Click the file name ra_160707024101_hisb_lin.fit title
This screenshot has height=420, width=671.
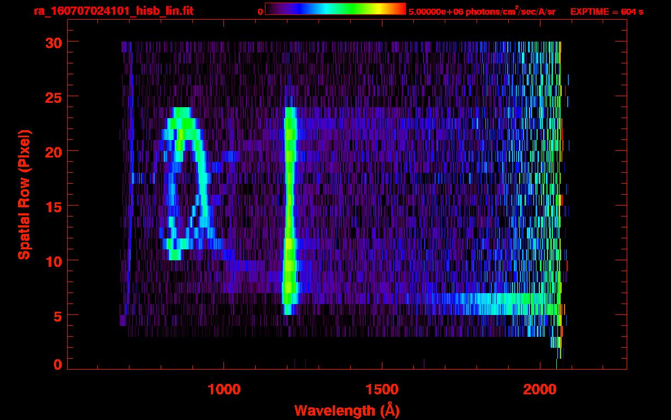point(113,11)
